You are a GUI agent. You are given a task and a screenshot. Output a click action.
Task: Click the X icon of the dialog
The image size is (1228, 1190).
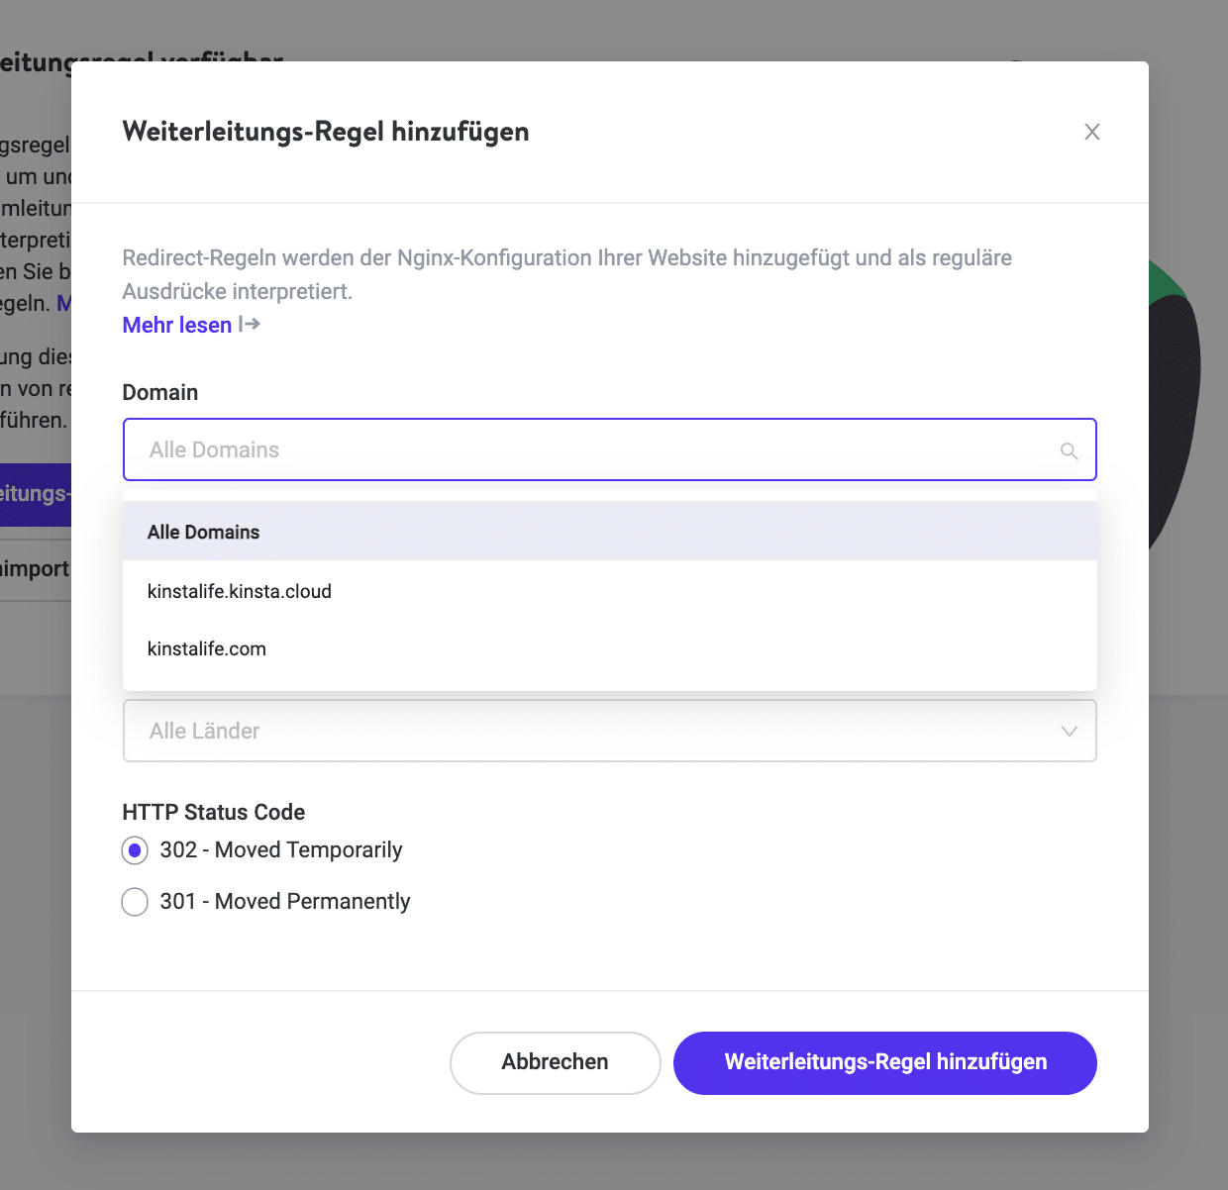click(1091, 131)
